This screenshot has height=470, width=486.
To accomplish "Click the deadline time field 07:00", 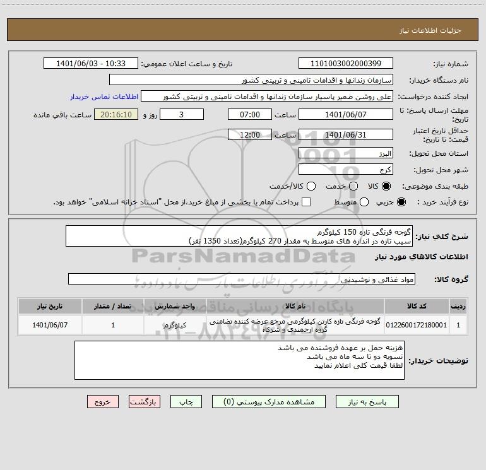I will 250,114.
